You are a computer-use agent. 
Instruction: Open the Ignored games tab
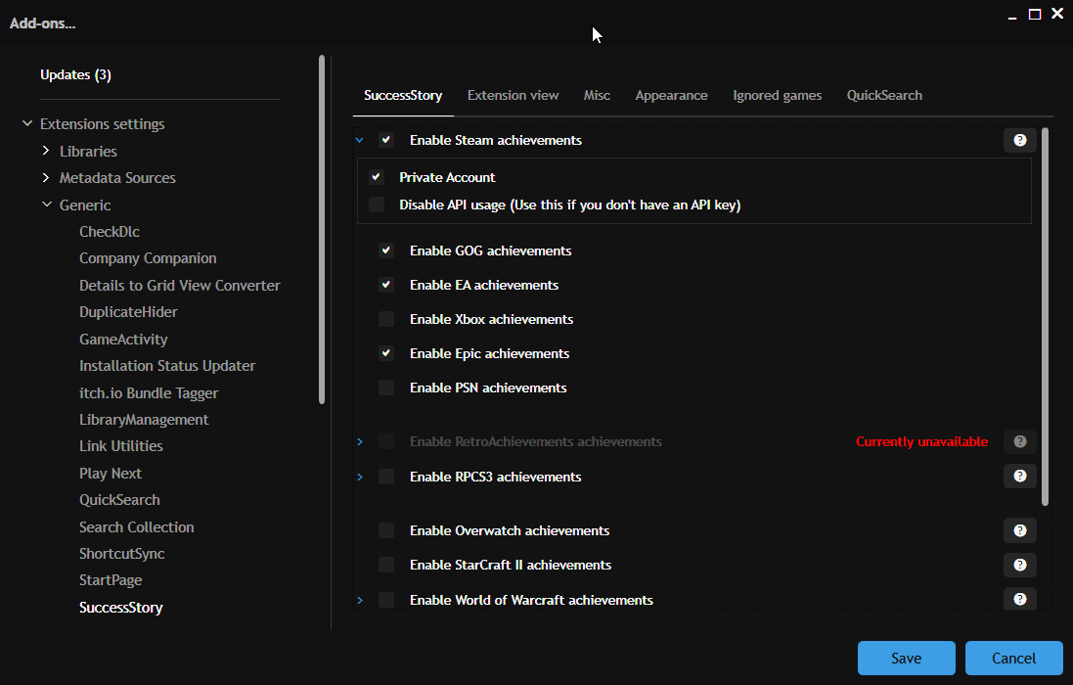pos(777,95)
